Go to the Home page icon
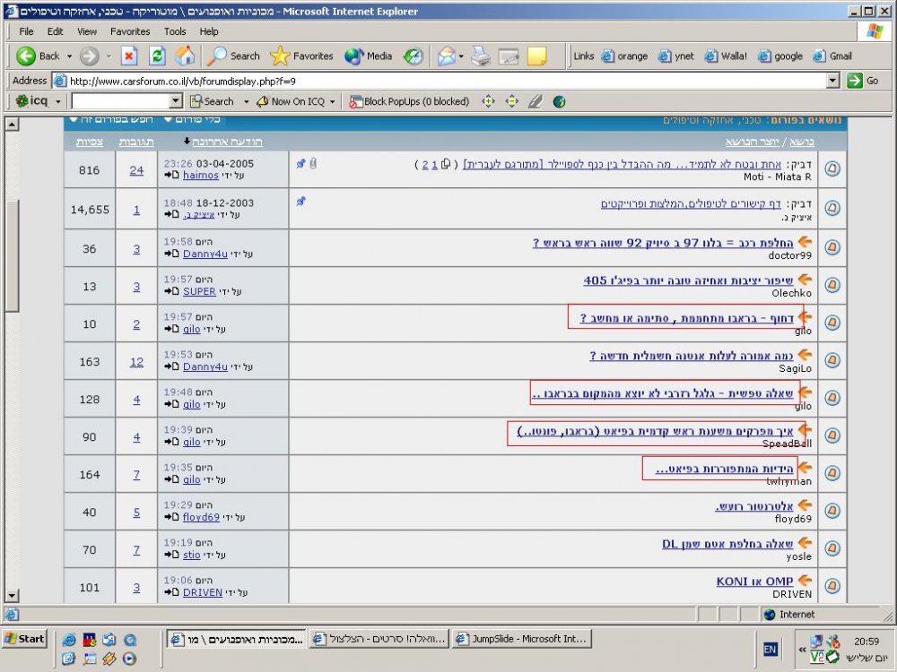The width and height of the screenshot is (897, 672). pyautogui.click(x=185, y=56)
